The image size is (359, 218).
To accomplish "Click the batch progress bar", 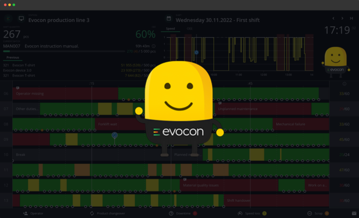I will pos(64,52).
